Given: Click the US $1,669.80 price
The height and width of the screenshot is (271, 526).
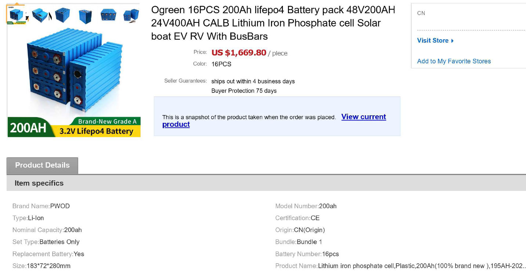Looking at the screenshot, I should [x=239, y=53].
